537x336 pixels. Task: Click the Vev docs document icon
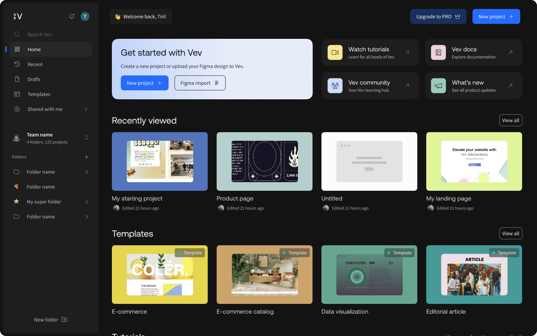coord(438,53)
